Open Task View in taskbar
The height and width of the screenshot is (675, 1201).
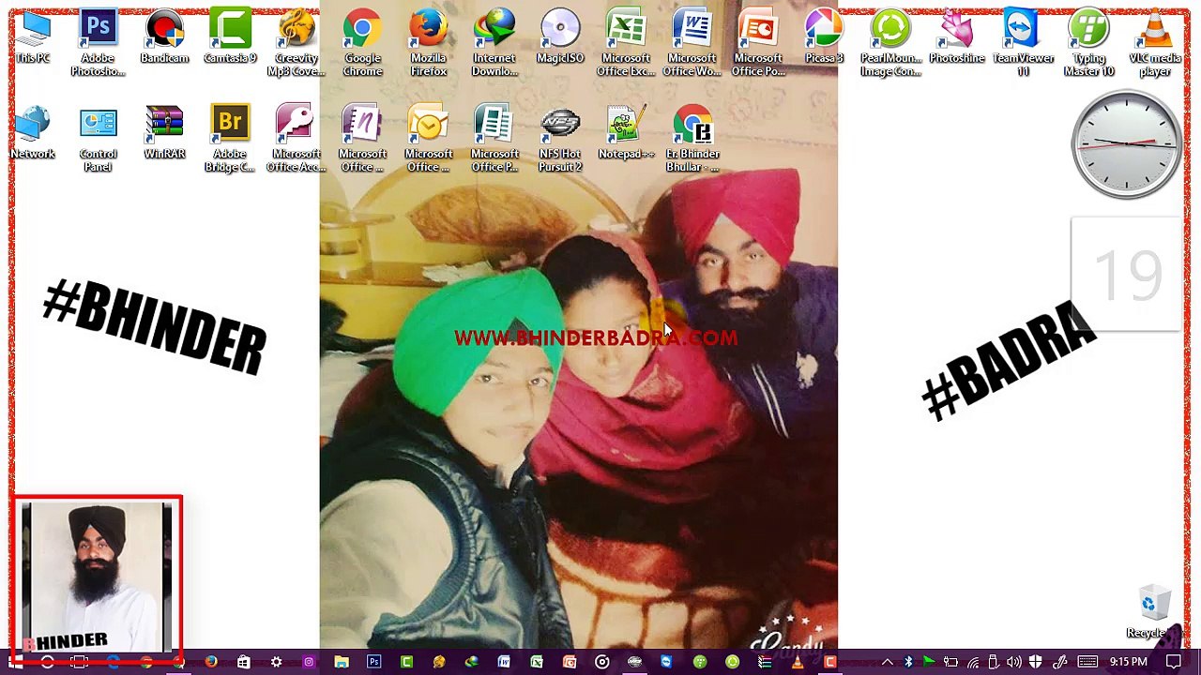click(x=79, y=662)
